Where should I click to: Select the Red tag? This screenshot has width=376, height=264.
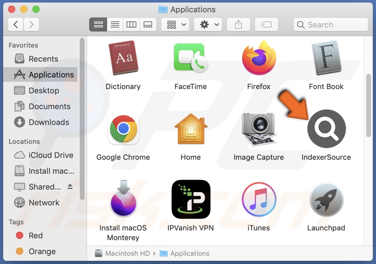coord(40,235)
